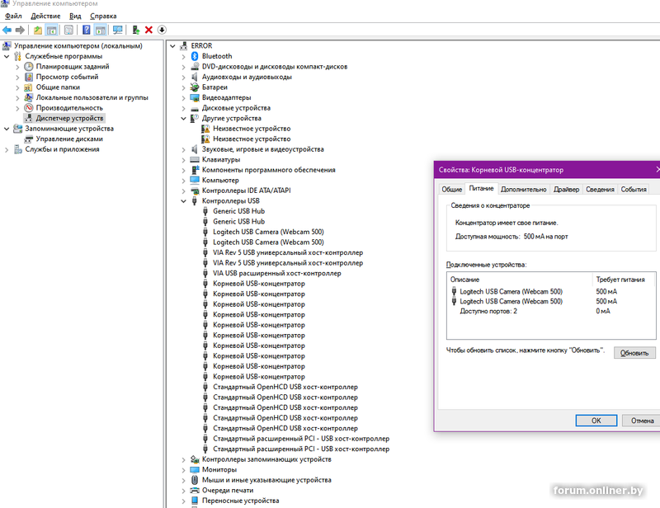This screenshot has width=660, height=508.
Task: Expand the Контроллеры IDE ATA/ATAPI category
Action: [x=183, y=190]
